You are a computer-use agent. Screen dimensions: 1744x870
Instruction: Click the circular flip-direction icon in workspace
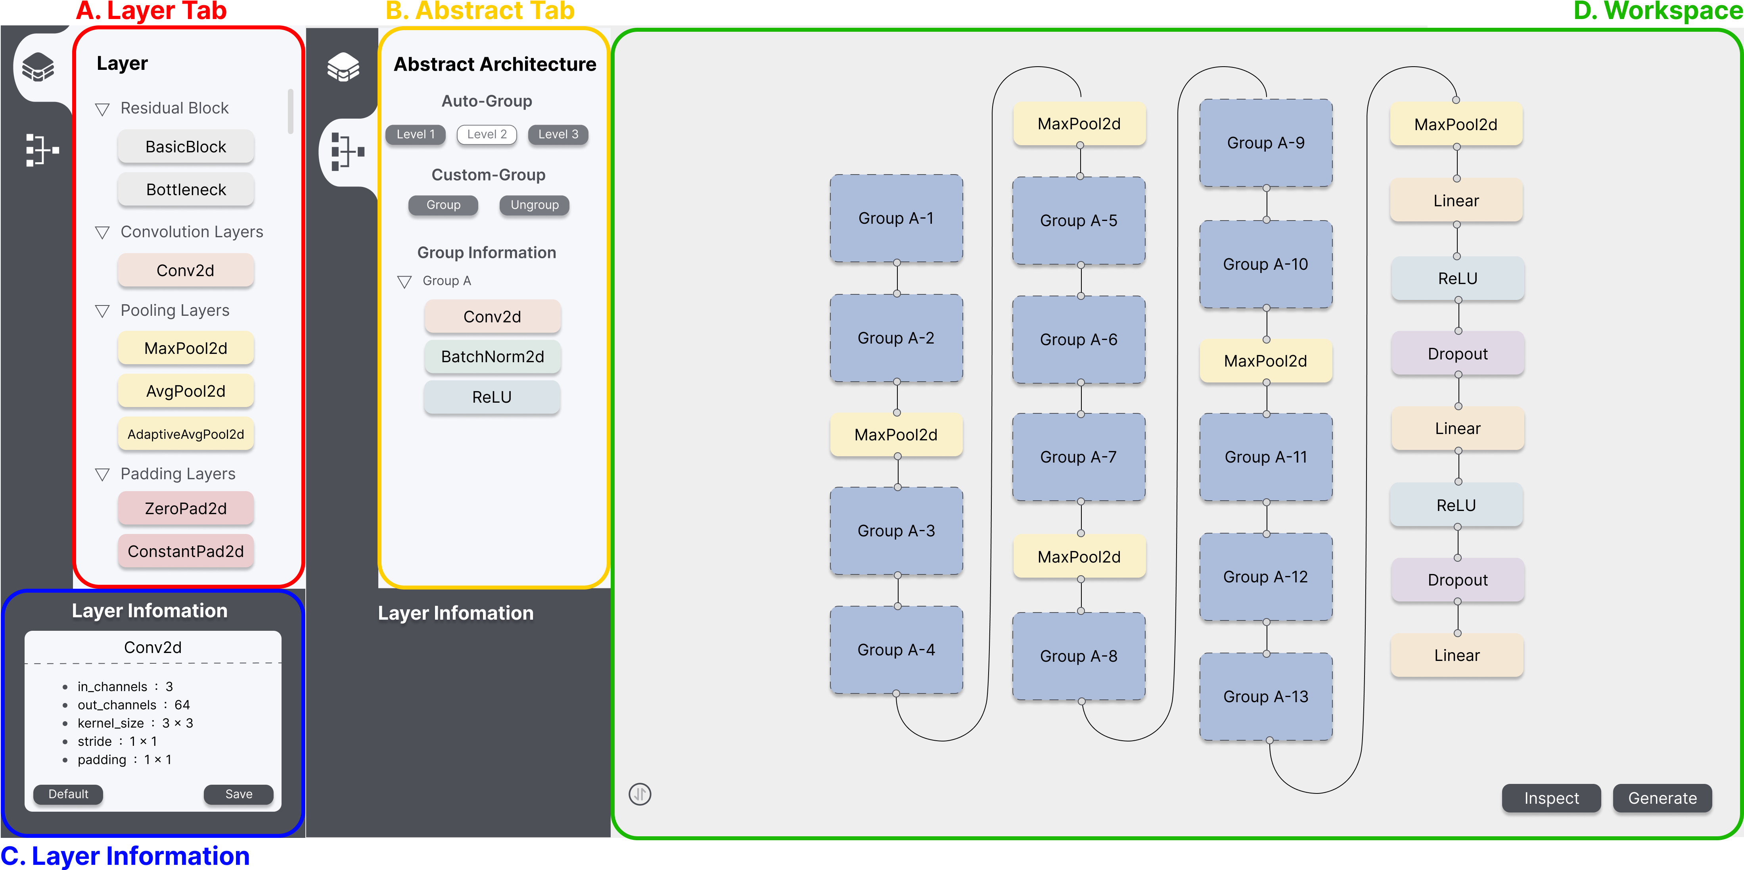639,793
